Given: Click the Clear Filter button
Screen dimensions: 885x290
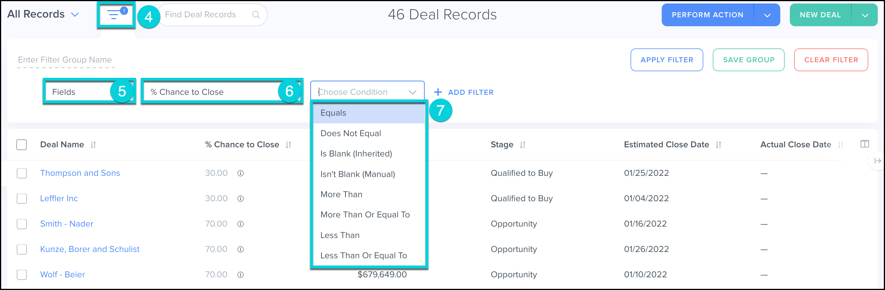Looking at the screenshot, I should [x=831, y=60].
